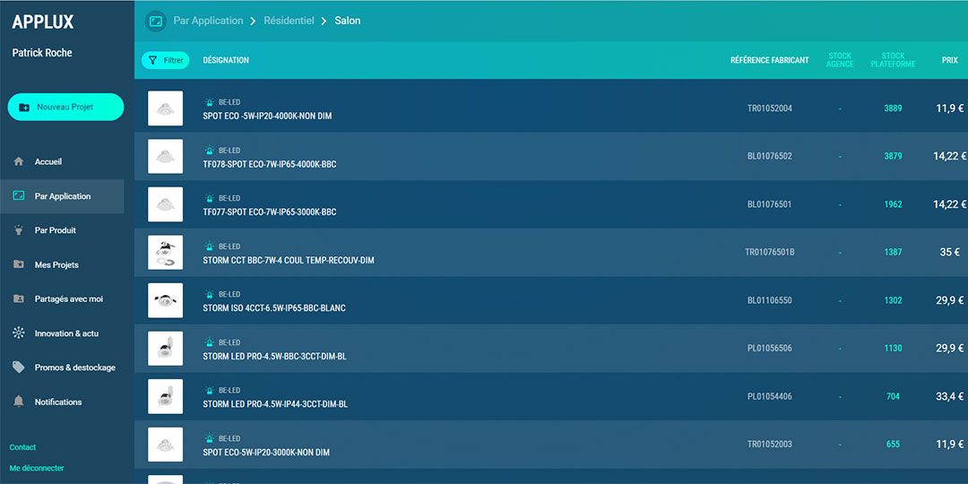Open Partagés avec moi
The image size is (968, 484).
62,298
